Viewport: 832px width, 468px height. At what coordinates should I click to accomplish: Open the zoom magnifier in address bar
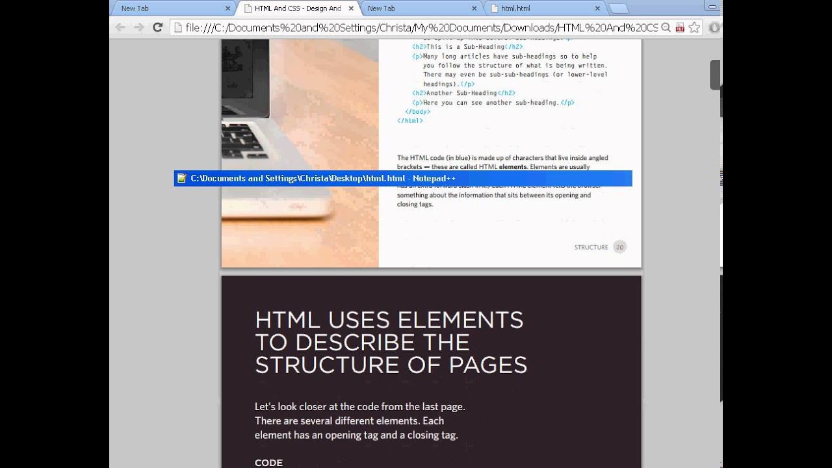[x=666, y=28]
